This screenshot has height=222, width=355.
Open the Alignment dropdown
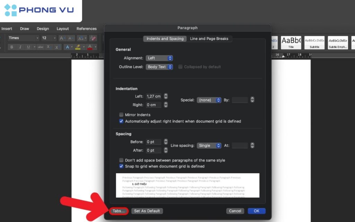pos(159,58)
